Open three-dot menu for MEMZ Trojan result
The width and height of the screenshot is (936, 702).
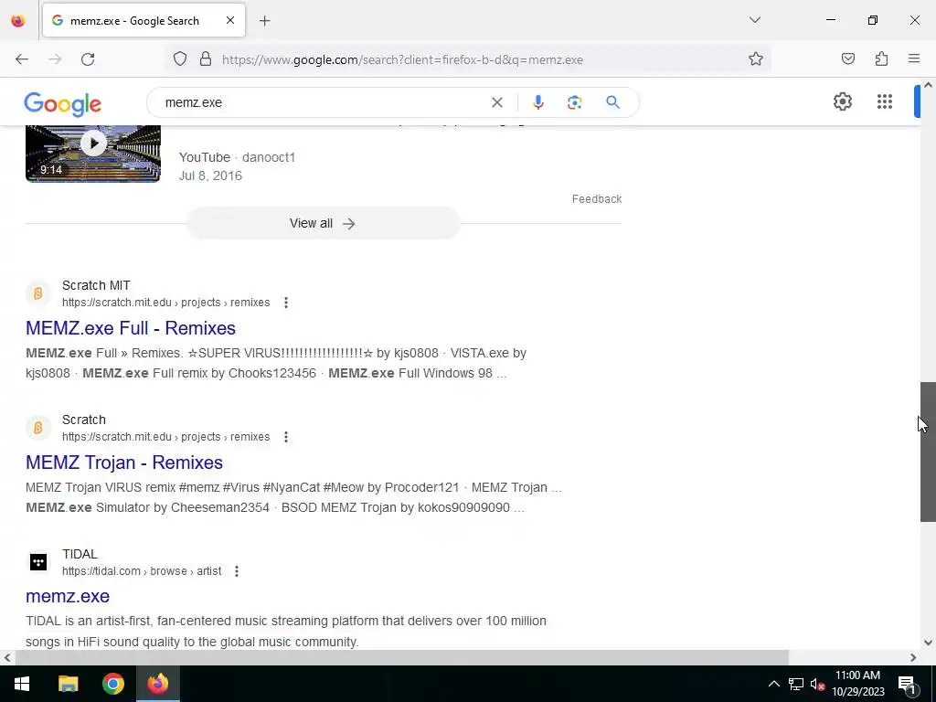point(286,437)
